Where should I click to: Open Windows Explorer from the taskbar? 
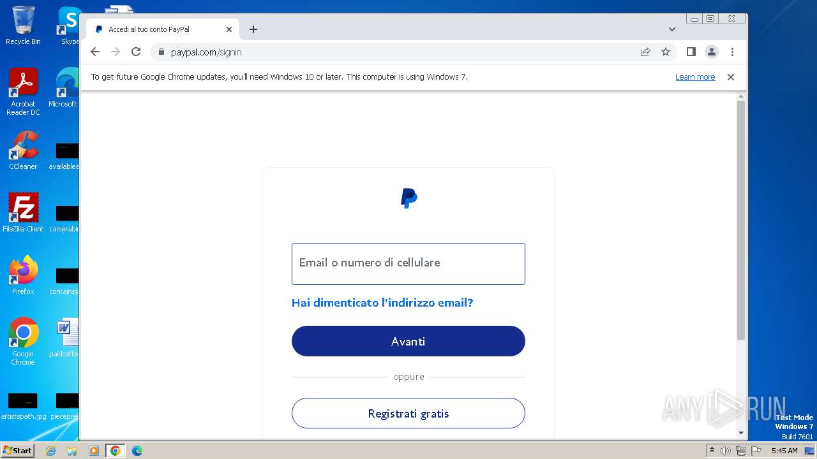point(72,451)
